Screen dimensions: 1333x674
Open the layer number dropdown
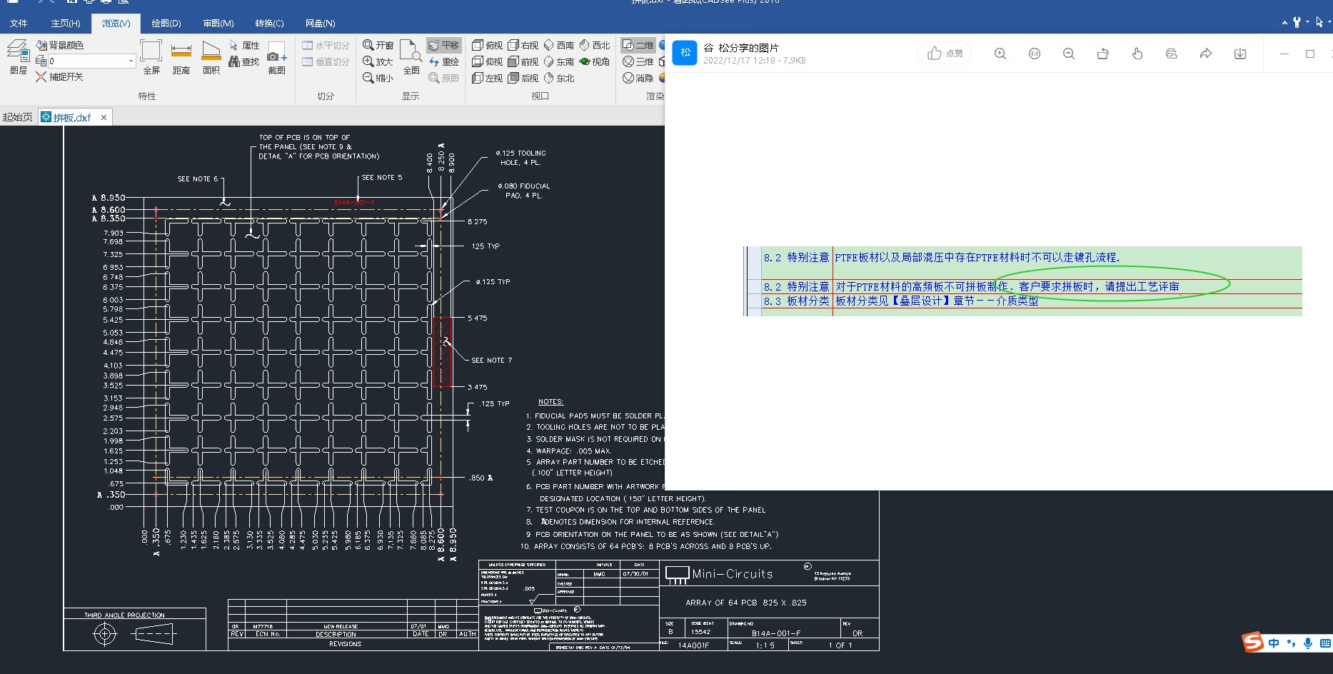131,61
